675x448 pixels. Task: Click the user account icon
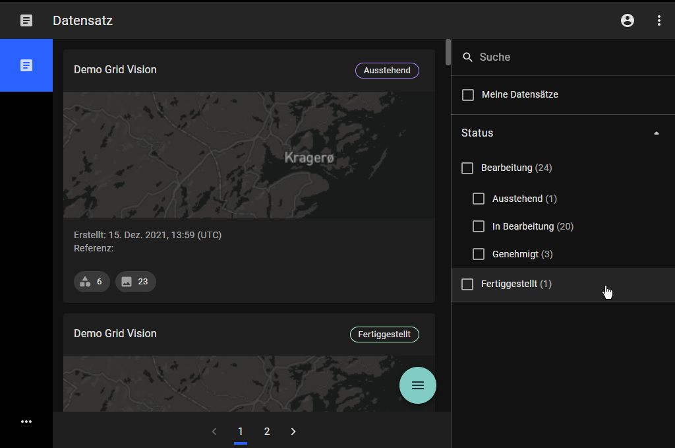[628, 20]
